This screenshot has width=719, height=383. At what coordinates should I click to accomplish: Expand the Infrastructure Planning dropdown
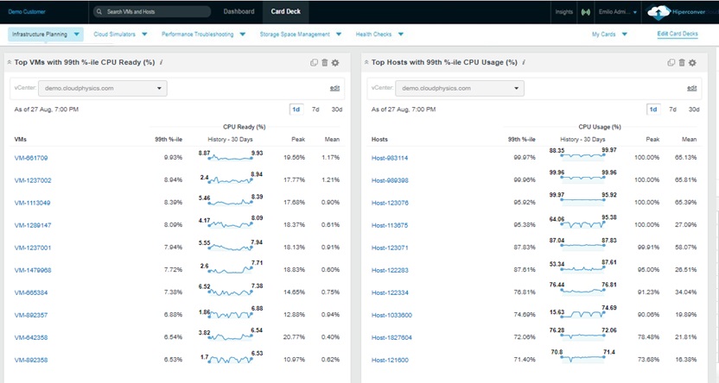coord(78,35)
